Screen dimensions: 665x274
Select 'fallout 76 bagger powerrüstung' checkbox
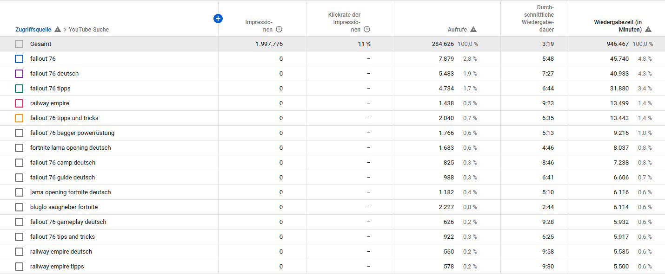pyautogui.click(x=19, y=133)
